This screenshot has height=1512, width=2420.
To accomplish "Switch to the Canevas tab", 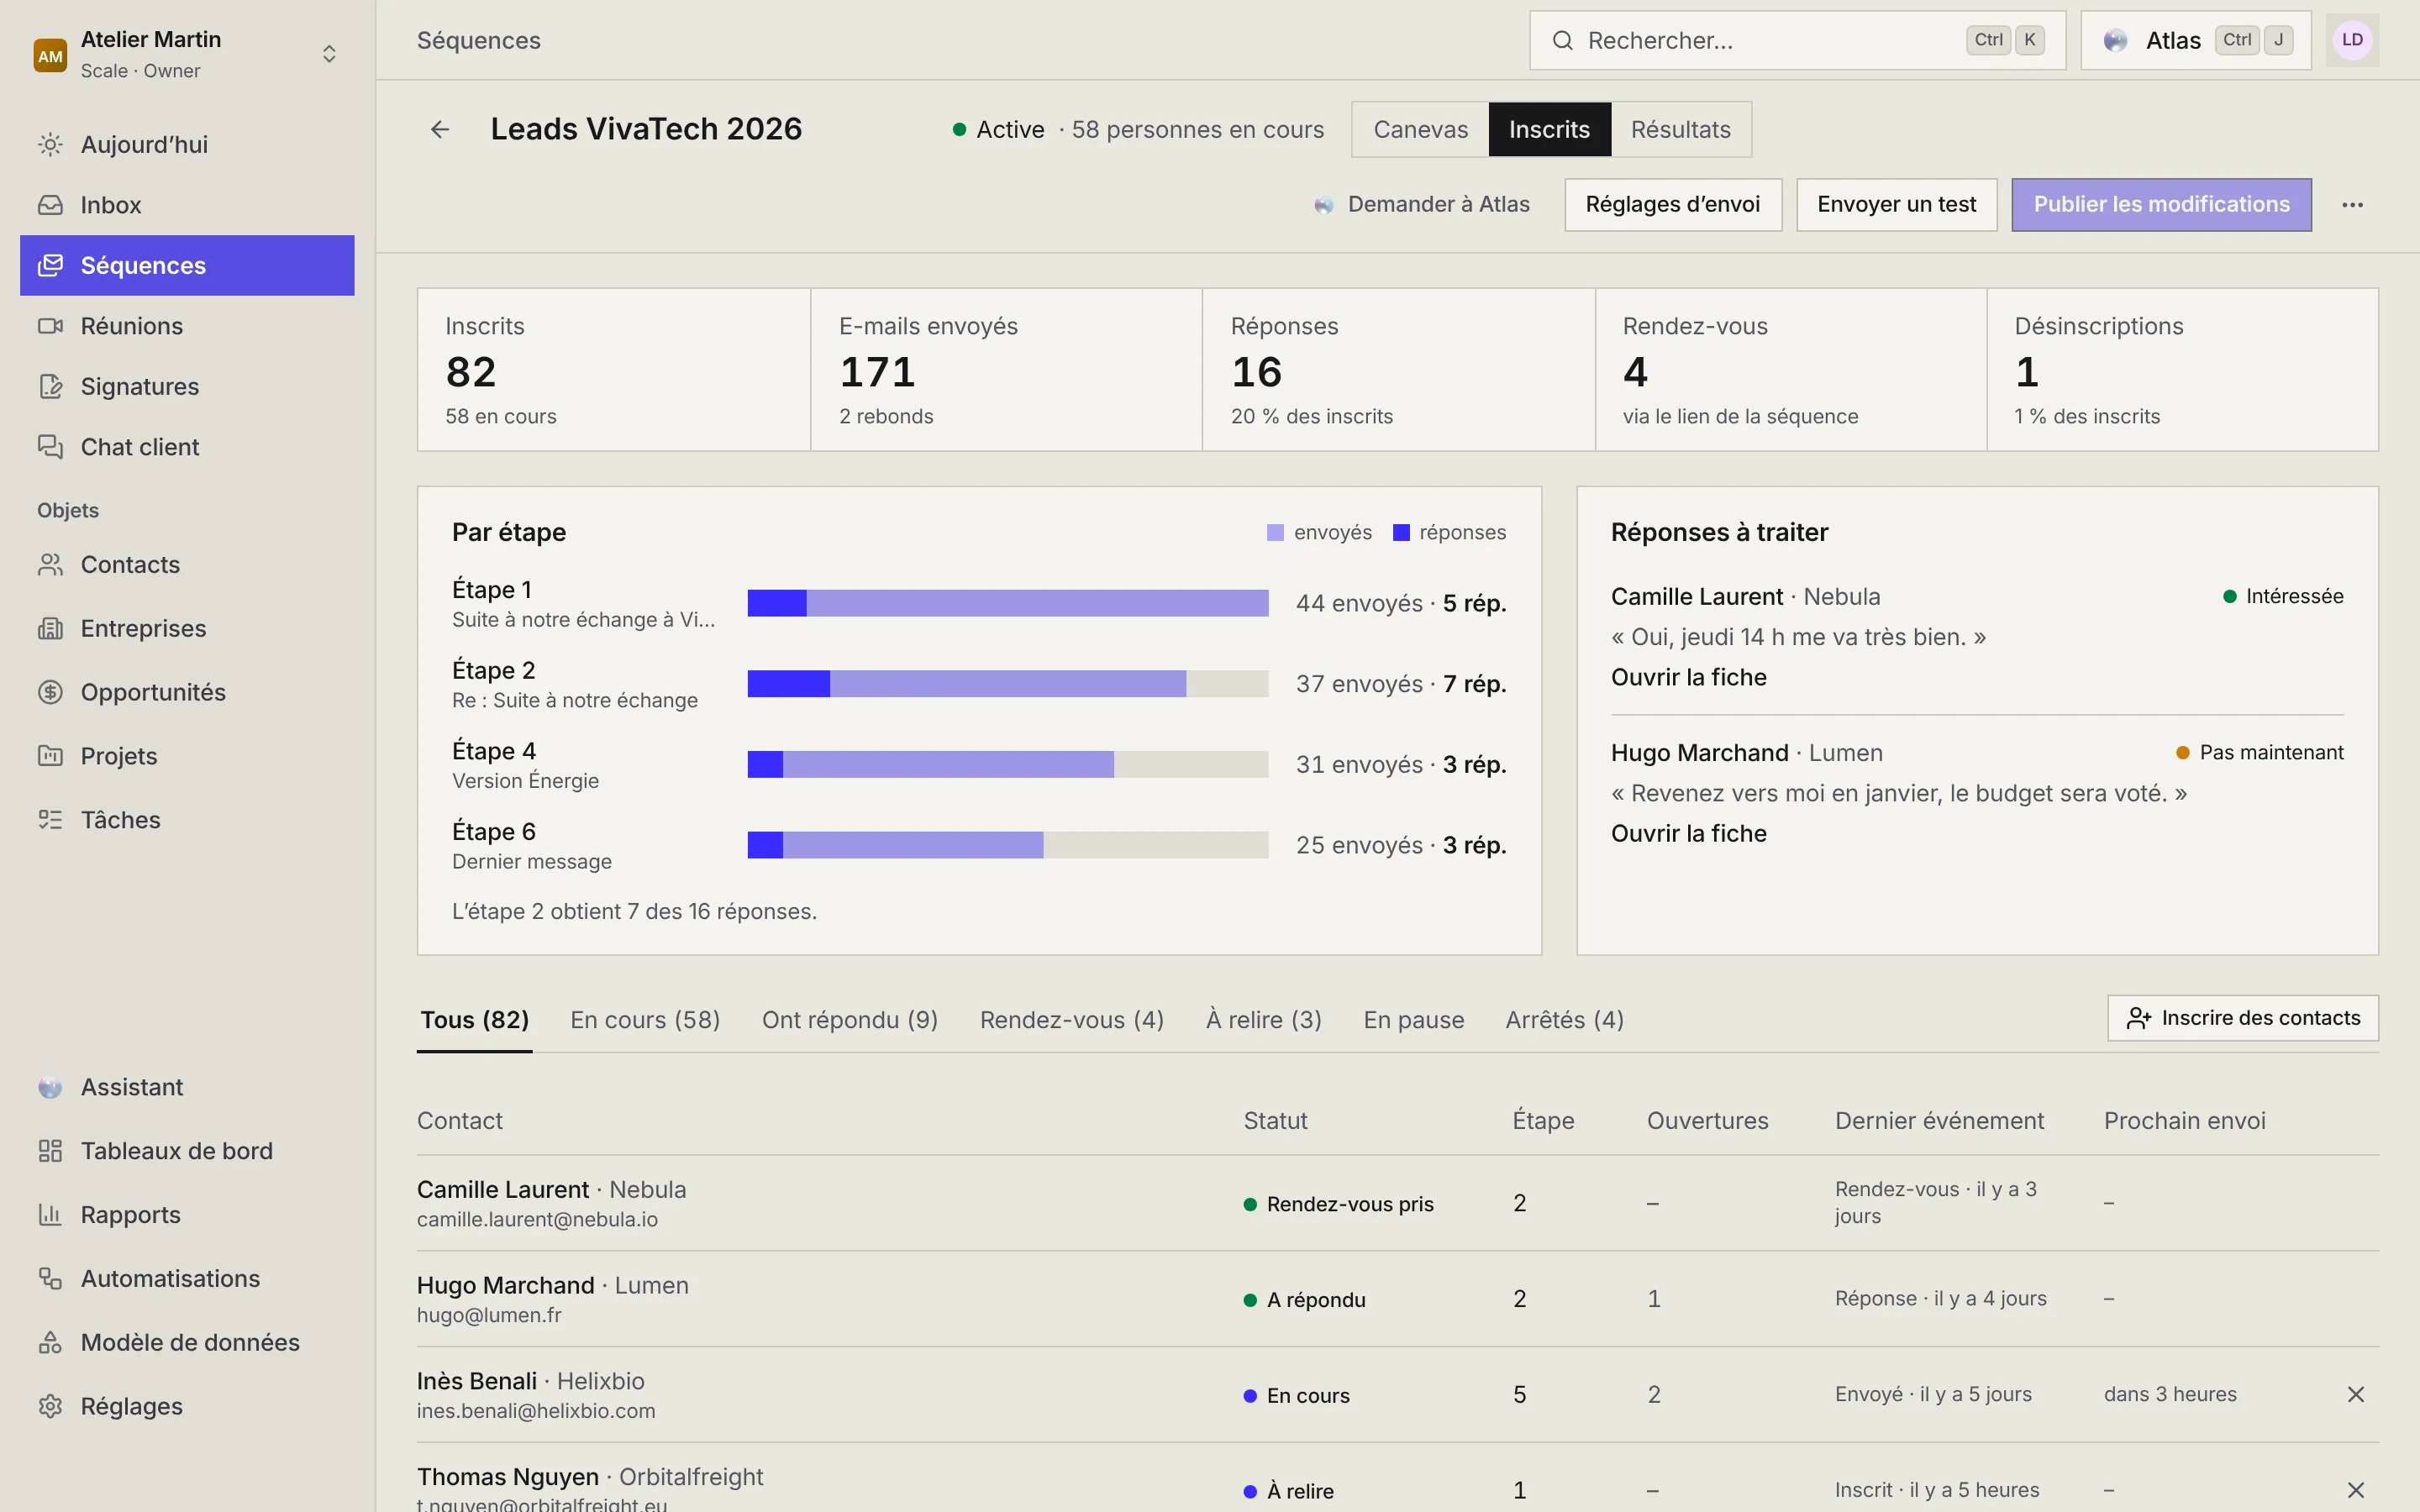I will pyautogui.click(x=1420, y=129).
